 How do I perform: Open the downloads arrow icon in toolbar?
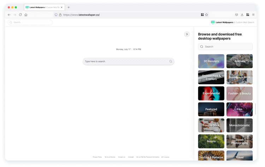(x=242, y=15)
